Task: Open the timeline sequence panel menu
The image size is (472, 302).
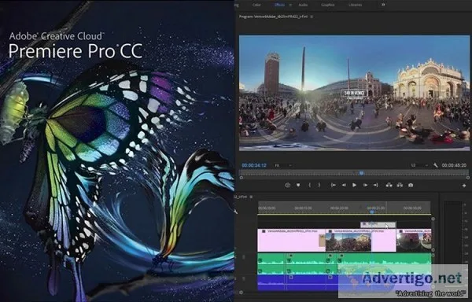Action: tap(251, 197)
